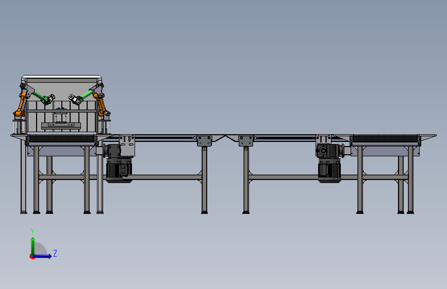Select the right green robot arm link
This screenshot has height=289, width=447.
tap(87, 95)
